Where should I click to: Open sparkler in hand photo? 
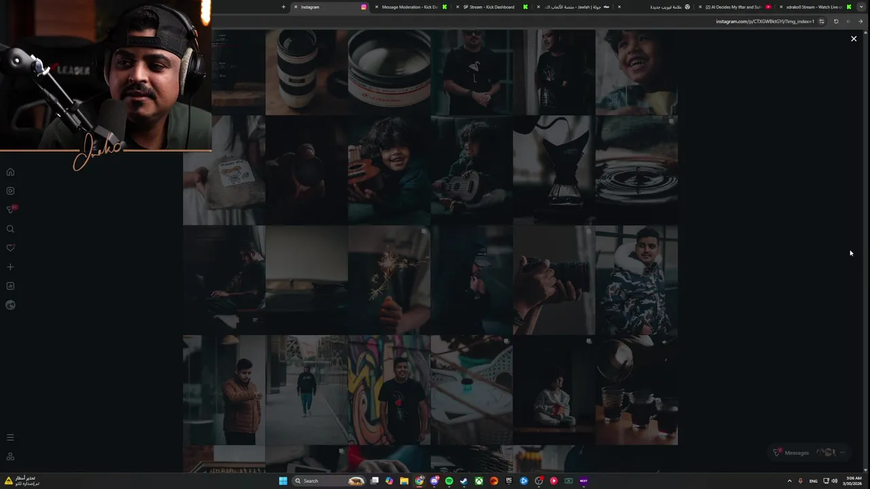point(389,280)
